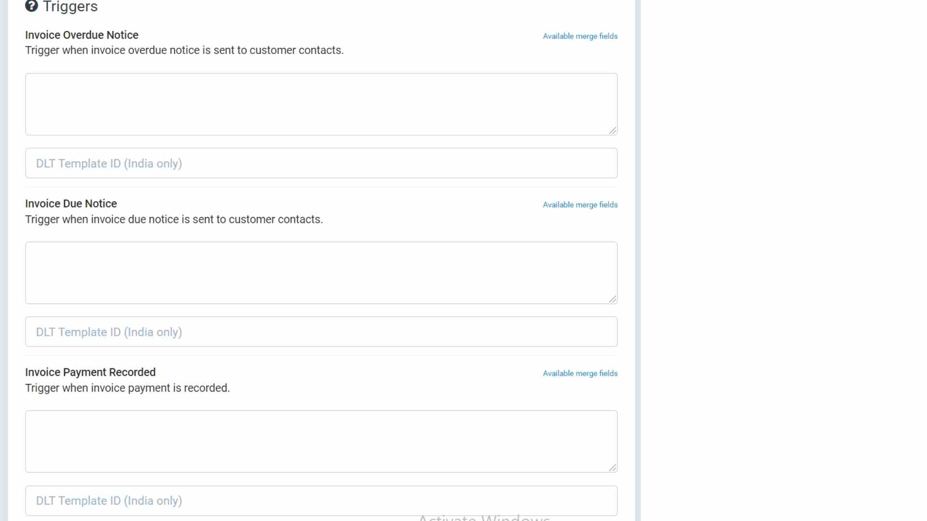Click the resize handle of the payment recorded text area
927x521 pixels.
point(613,467)
